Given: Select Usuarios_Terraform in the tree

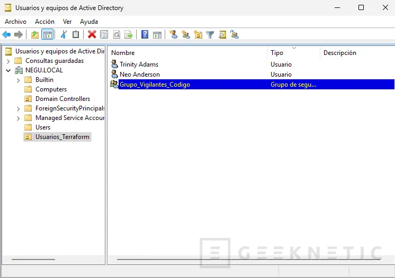Looking at the screenshot, I should point(62,137).
